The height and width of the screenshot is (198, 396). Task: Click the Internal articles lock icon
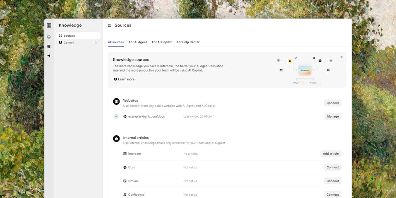point(116,138)
